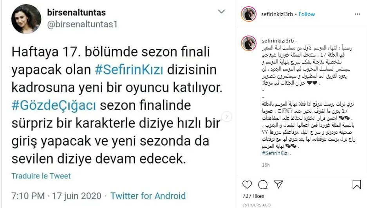The image size is (367, 208).
Task: Save the post with the bookmark icon
Action: tap(357, 185)
